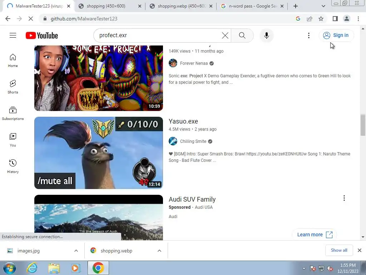Click the Sign in button
Image resolution: width=366 pixels, height=275 pixels.
(x=336, y=35)
